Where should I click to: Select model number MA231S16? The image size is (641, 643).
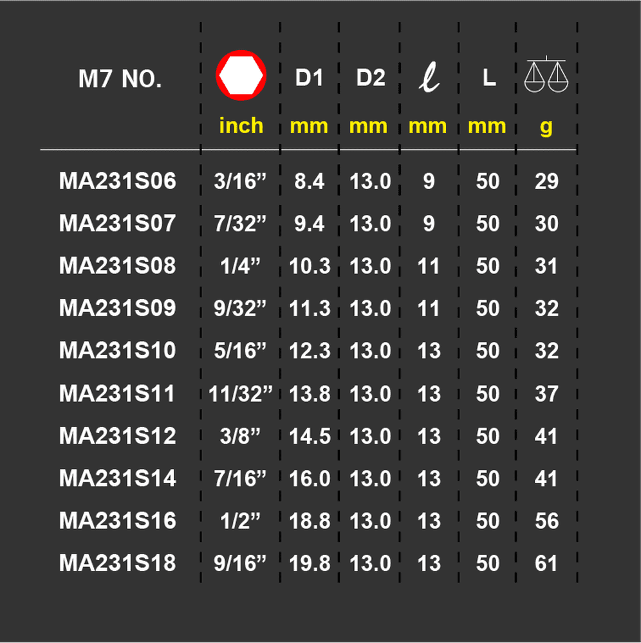[x=117, y=520]
